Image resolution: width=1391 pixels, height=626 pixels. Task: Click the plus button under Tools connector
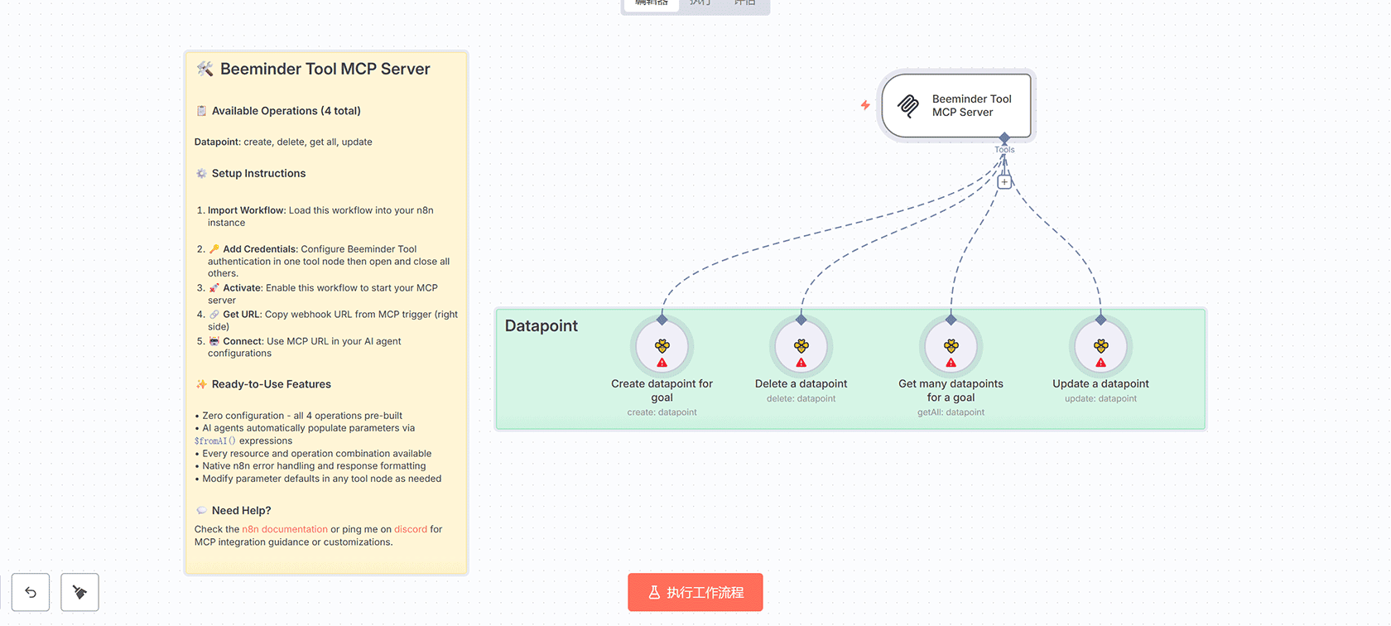[1004, 182]
